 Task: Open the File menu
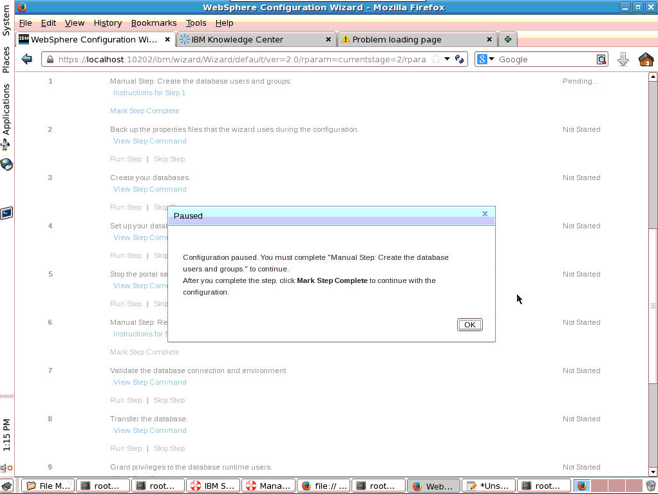click(x=25, y=23)
